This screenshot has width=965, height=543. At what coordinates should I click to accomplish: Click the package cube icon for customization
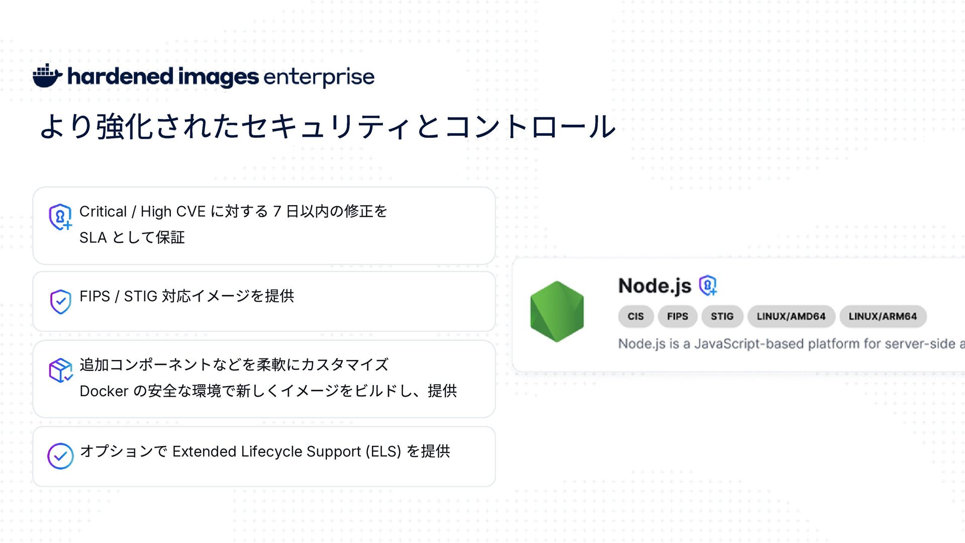[61, 370]
